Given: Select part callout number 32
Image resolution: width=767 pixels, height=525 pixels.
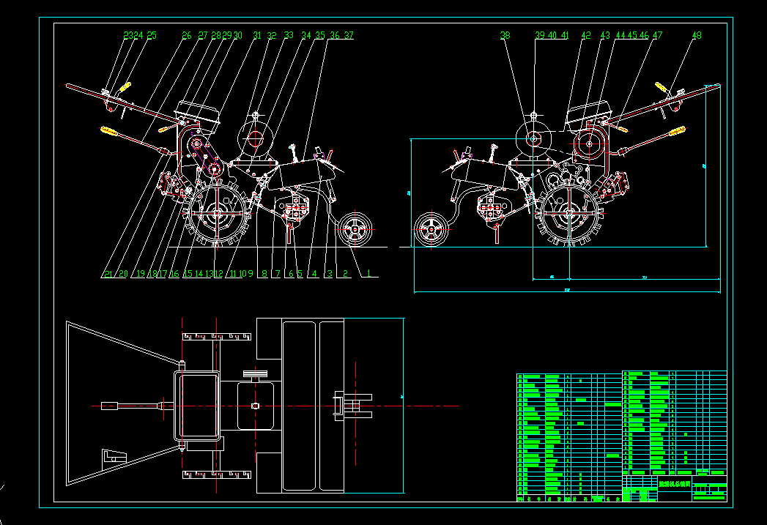Looking at the screenshot, I should [x=272, y=35].
